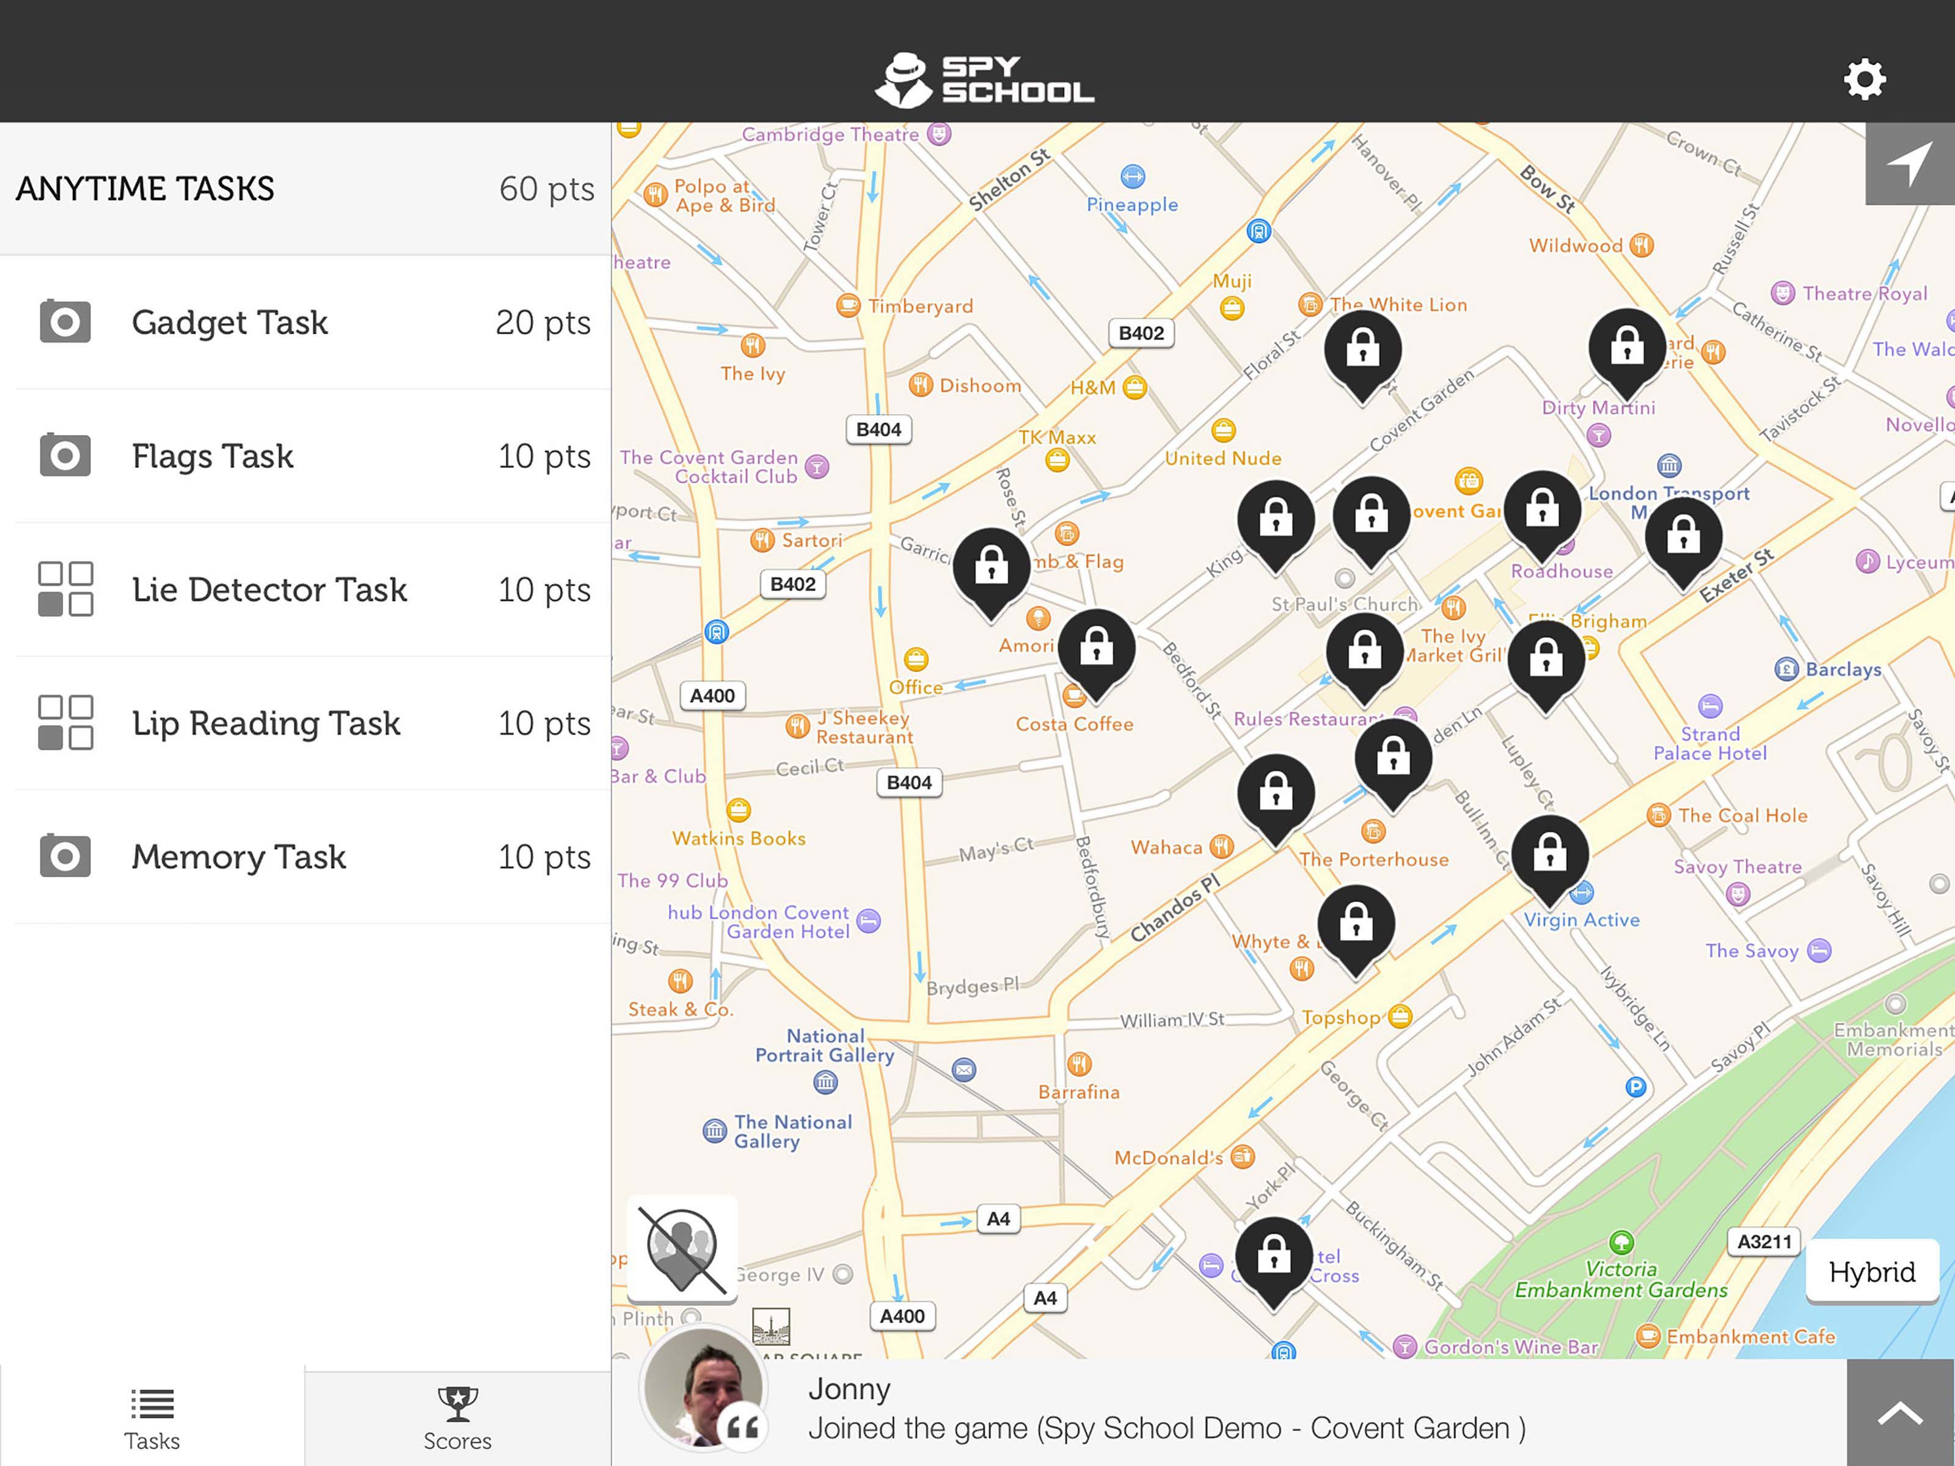Switch to the Tasks tab
The width and height of the screenshot is (1955, 1466).
pos(152,1417)
